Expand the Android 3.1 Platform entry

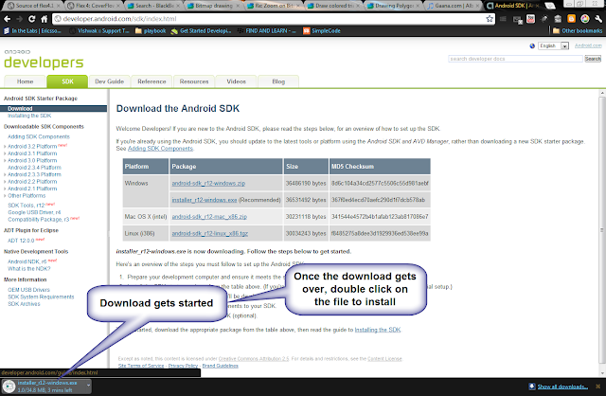coord(5,153)
